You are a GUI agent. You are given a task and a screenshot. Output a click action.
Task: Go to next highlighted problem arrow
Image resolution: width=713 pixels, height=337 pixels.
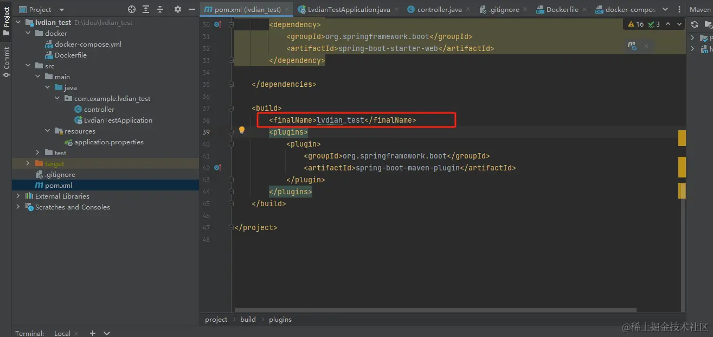pyautogui.click(x=679, y=24)
